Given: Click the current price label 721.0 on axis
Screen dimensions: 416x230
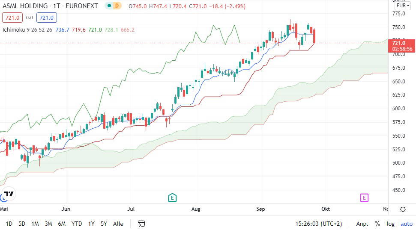Looking at the screenshot, I should coord(401,45).
